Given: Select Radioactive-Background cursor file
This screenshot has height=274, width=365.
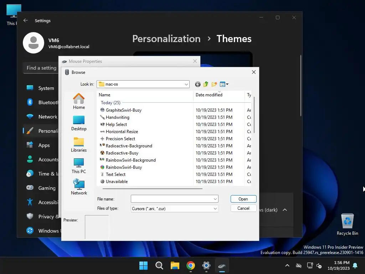Looking at the screenshot, I should pos(129,146).
